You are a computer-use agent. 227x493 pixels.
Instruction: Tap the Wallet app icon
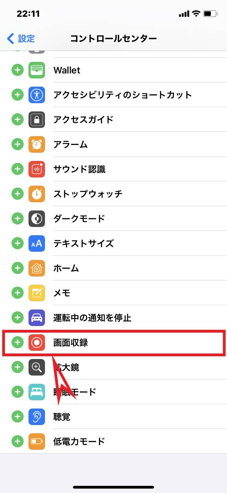click(37, 70)
